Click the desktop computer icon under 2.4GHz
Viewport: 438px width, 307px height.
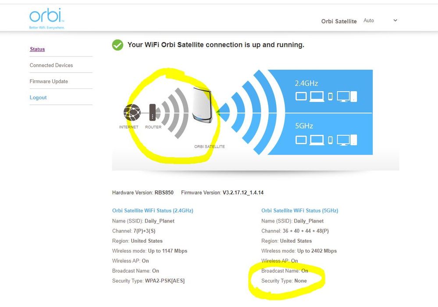click(347, 96)
